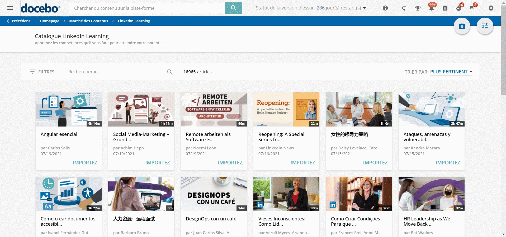This screenshot has width=506, height=237.
Task: Open the 3h 47m Ataques thumbnail
Action: click(x=432, y=109)
